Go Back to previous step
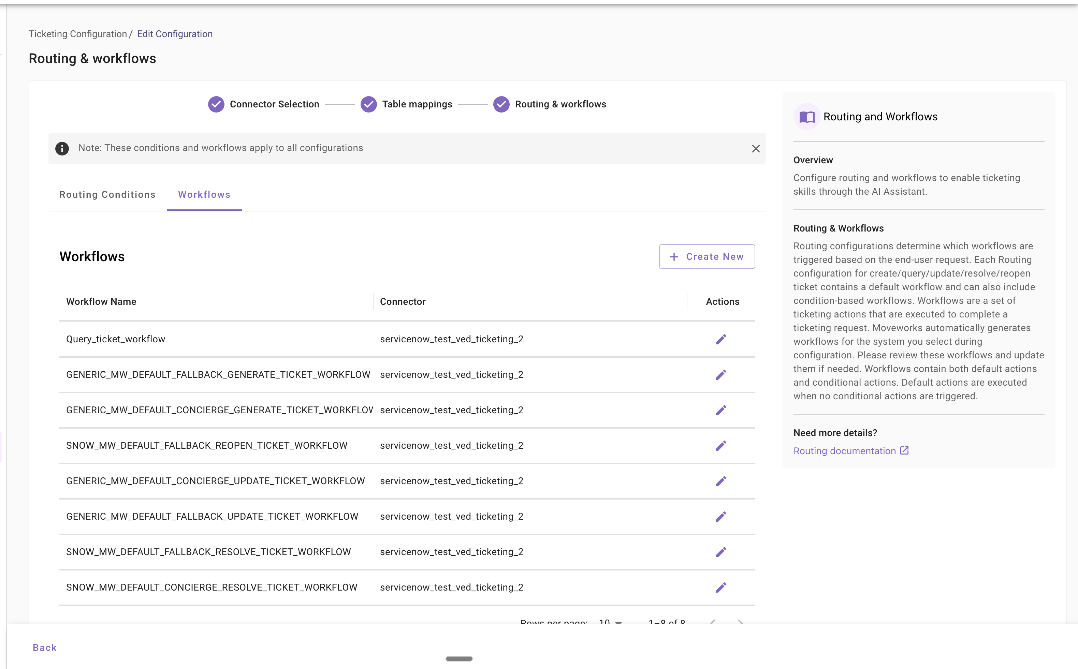 [x=45, y=648]
